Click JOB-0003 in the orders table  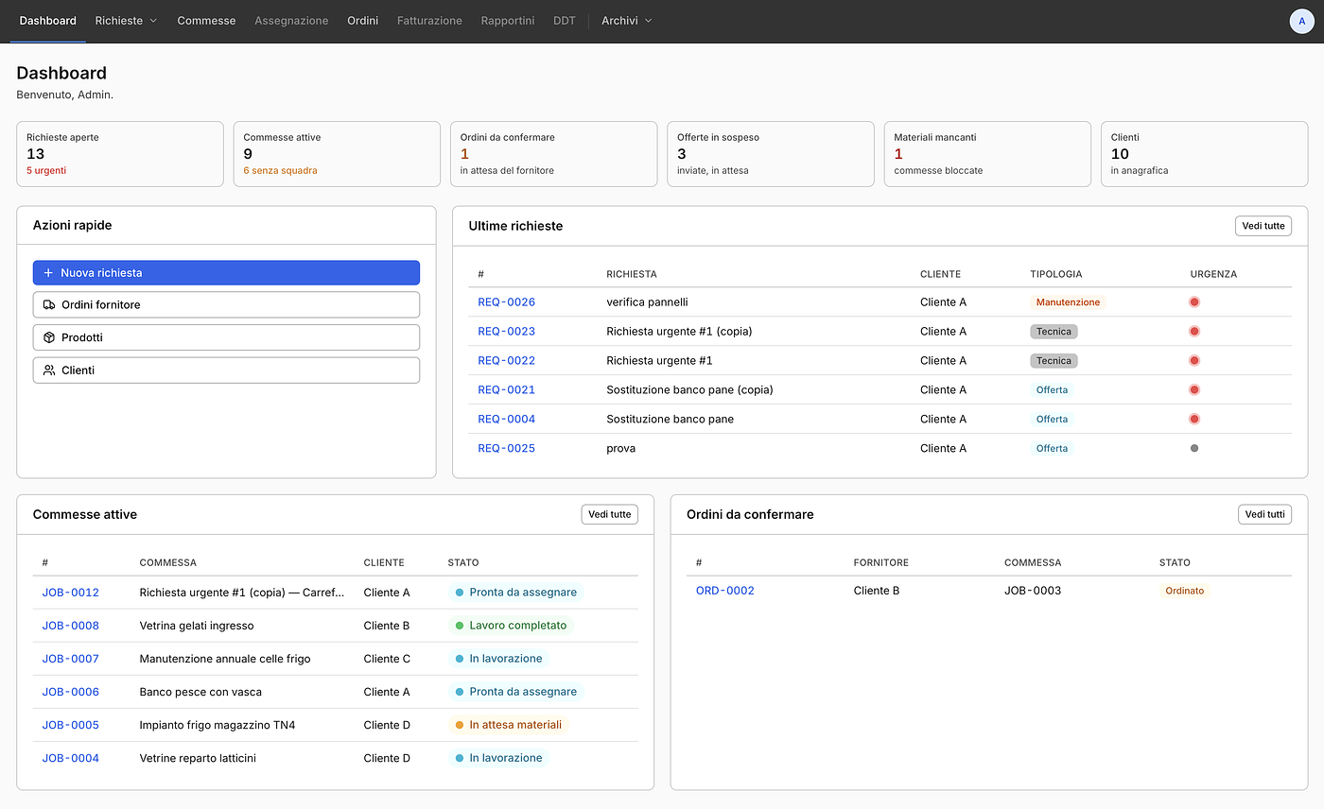coord(1033,591)
